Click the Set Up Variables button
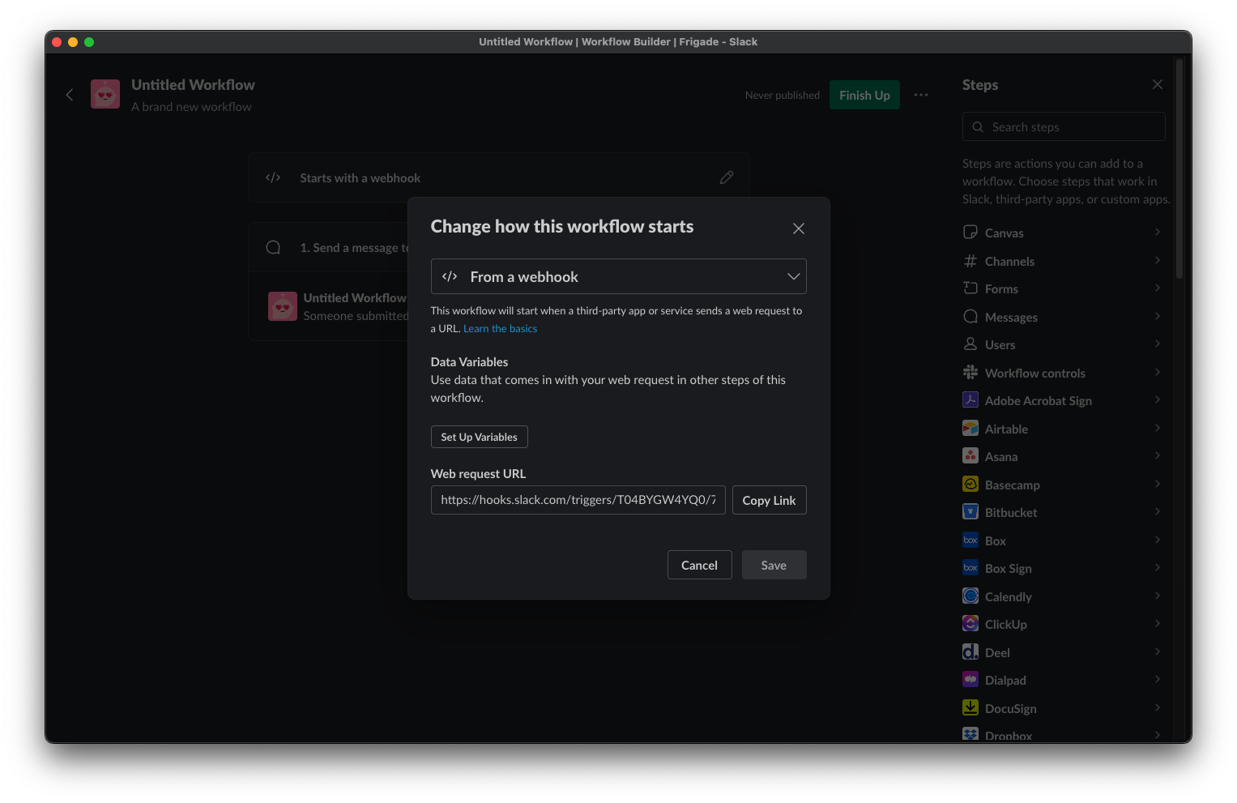Image resolution: width=1237 pixels, height=803 pixels. click(x=479, y=437)
